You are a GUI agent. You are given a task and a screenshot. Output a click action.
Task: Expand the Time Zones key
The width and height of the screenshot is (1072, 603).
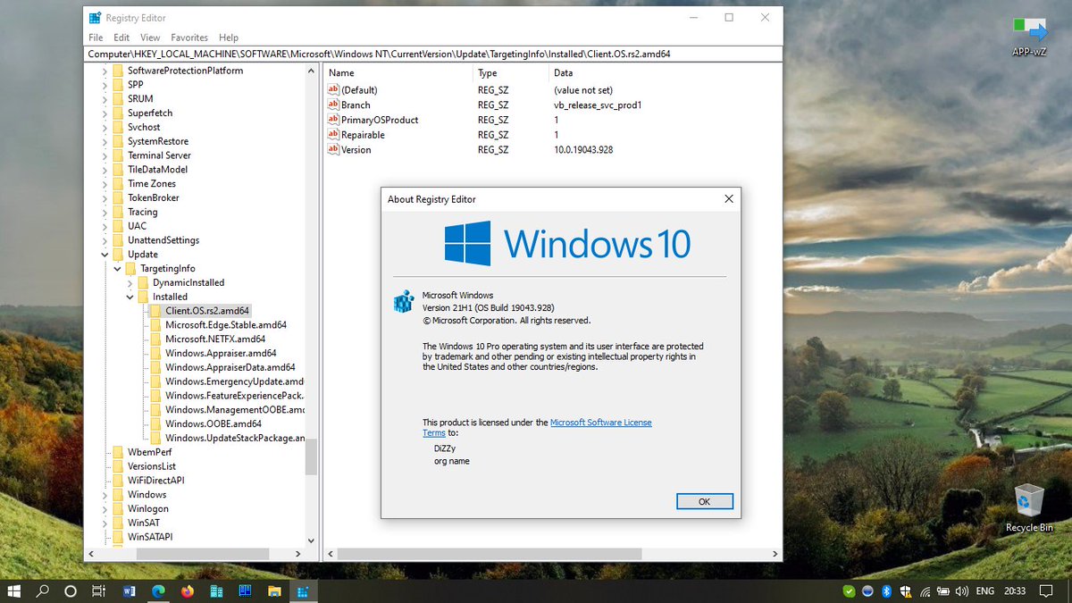pyautogui.click(x=105, y=184)
